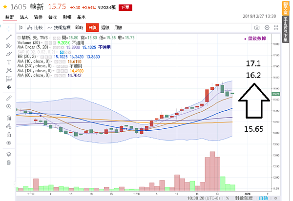293x201 pixels.
Task: Take a chart snapshot with camera icon
Action: pyautogui.click(x=257, y=28)
